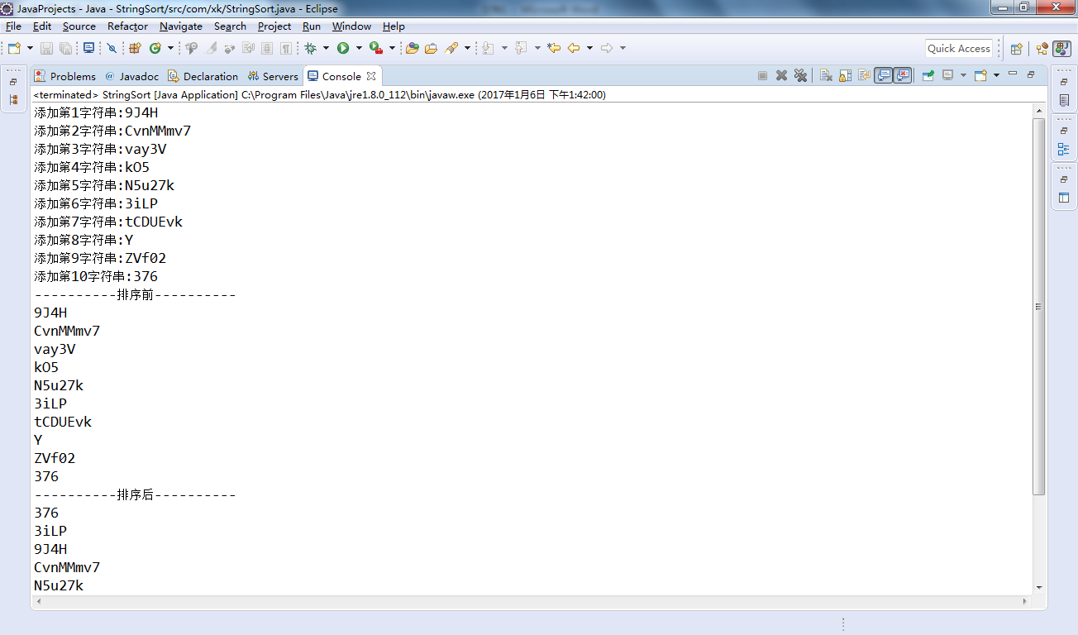
Task: Click the New Java Package icon
Action: coord(135,48)
